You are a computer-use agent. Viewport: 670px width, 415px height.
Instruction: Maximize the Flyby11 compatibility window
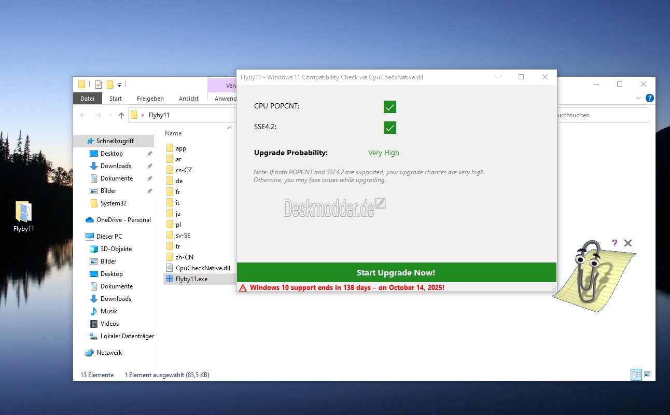[x=521, y=77]
